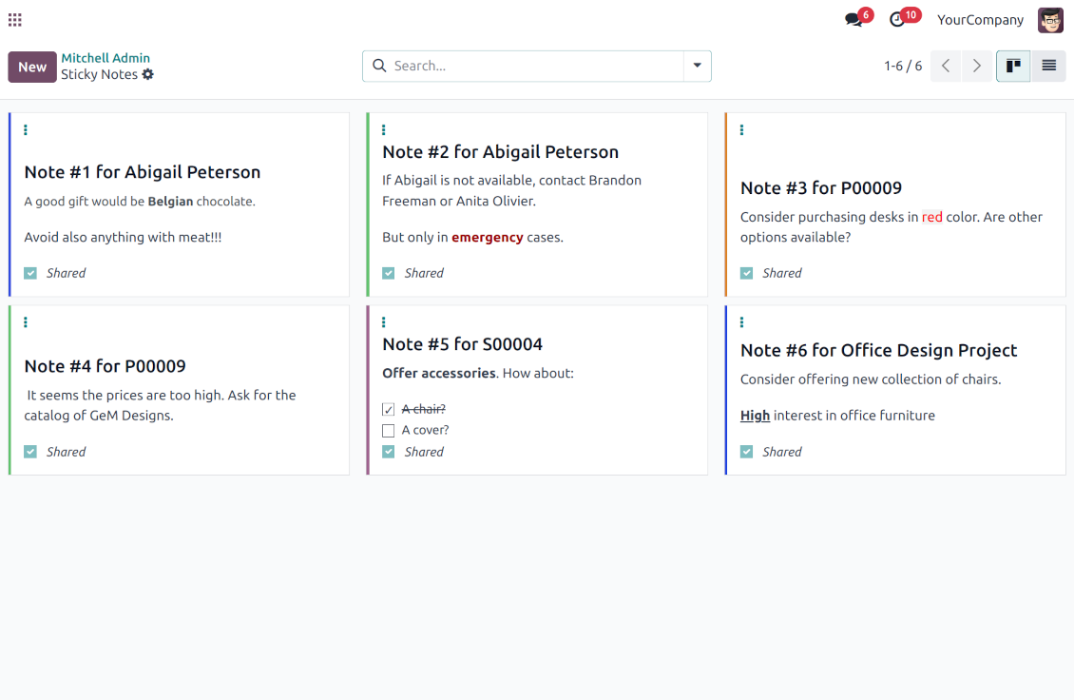Click the Sticky Notes settings gear
The image size is (1074, 700).
pos(148,74)
